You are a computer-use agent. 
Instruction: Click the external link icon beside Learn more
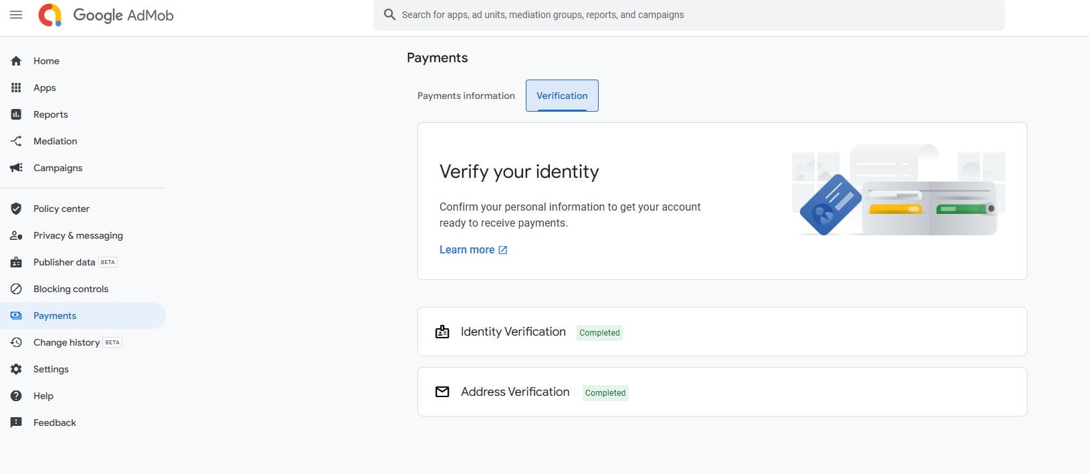click(x=503, y=250)
